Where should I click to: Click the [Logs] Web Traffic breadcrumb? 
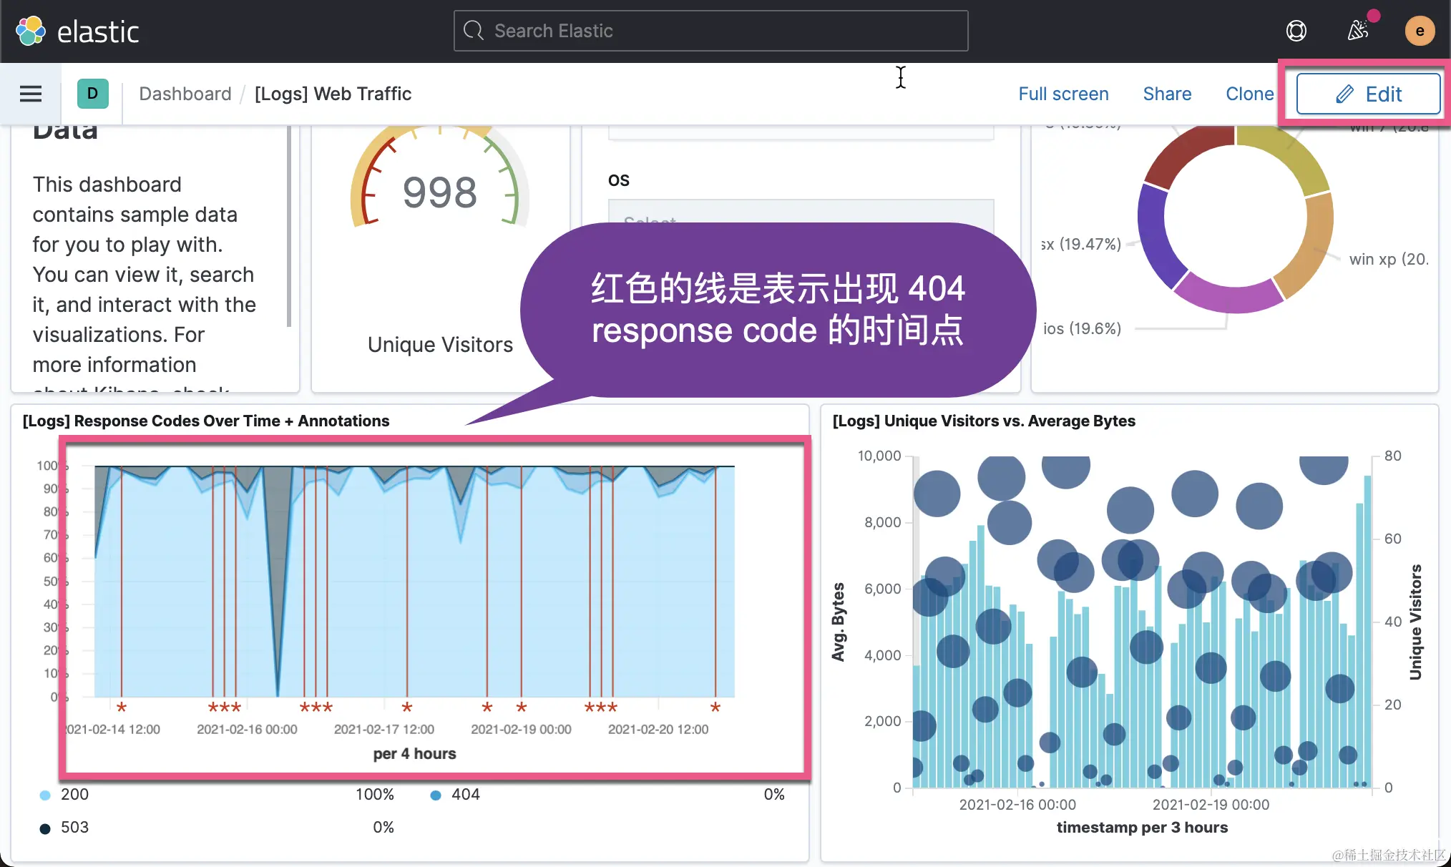[x=333, y=94]
